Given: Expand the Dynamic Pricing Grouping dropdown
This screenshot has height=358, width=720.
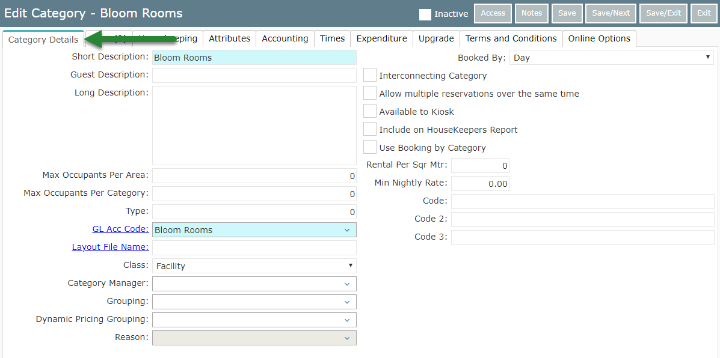Looking at the screenshot, I should pyautogui.click(x=254, y=320).
